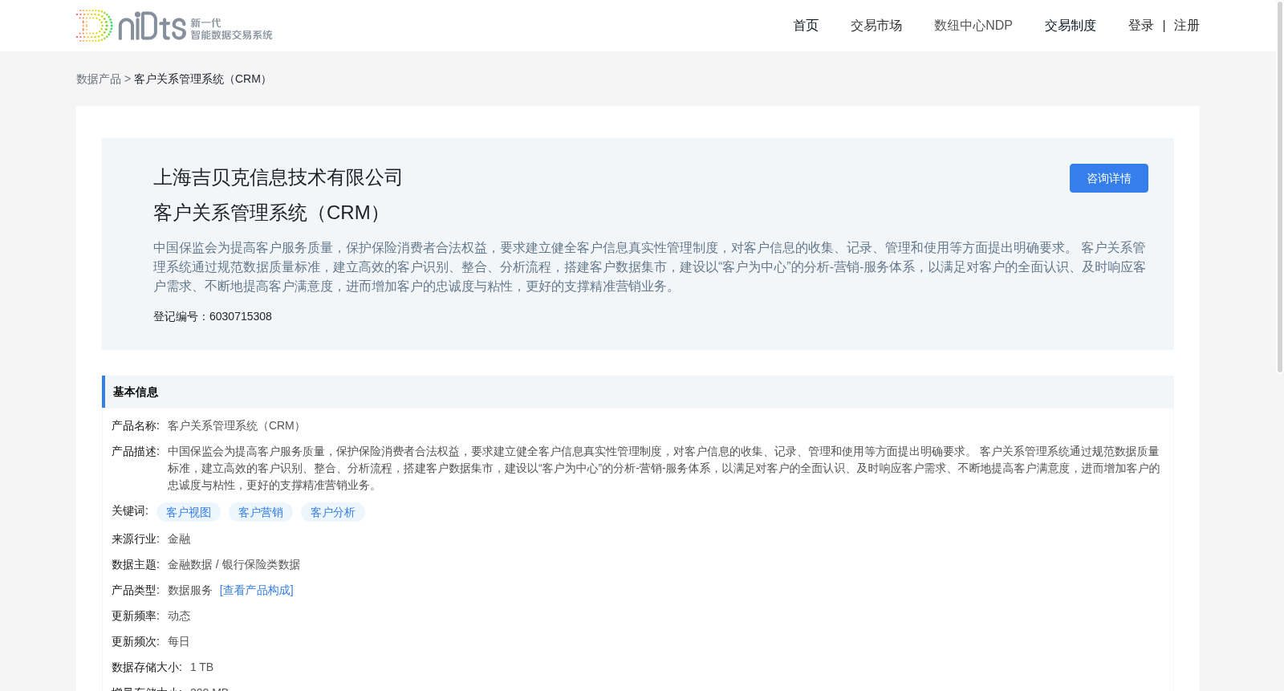Click the 金融数据 / 银行保险类数据 value
The height and width of the screenshot is (691, 1284).
coord(234,564)
